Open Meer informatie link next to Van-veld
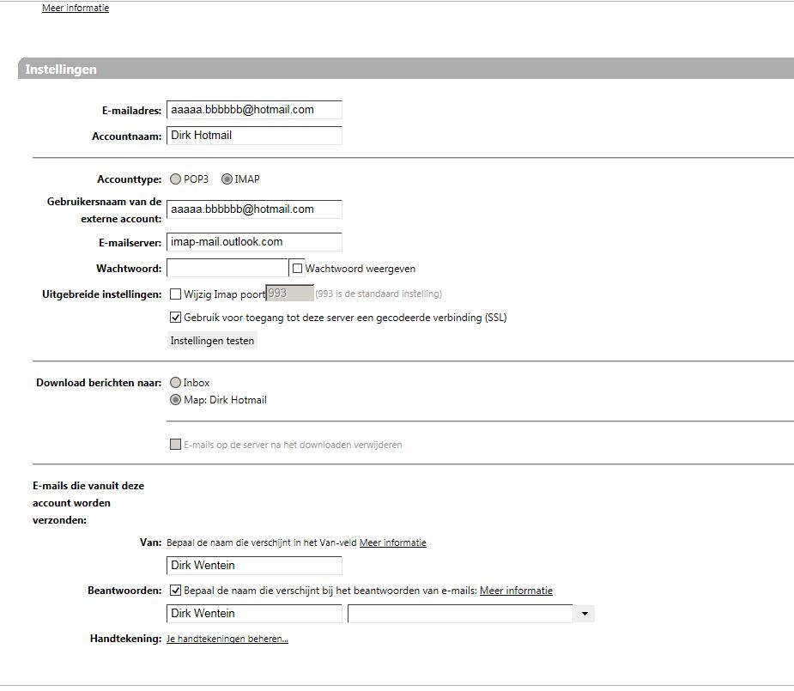The height and width of the screenshot is (691, 794). point(393,542)
